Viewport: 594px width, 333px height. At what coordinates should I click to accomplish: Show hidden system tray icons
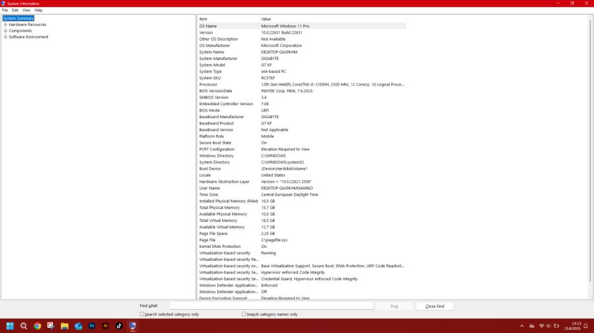tap(522, 326)
